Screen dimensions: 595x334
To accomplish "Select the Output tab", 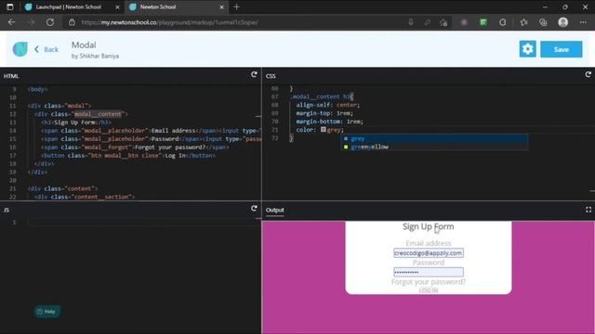I will pos(275,210).
